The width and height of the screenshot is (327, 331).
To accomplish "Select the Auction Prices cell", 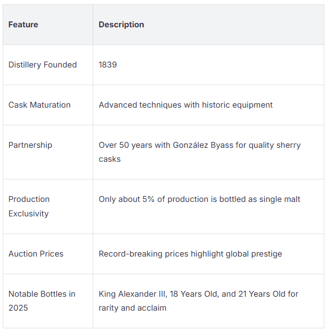I will click(x=35, y=254).
